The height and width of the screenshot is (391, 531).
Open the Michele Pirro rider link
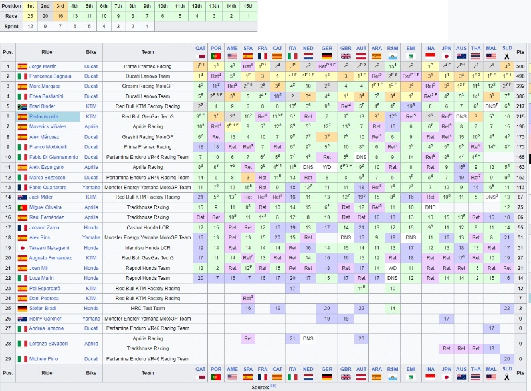click(43, 359)
